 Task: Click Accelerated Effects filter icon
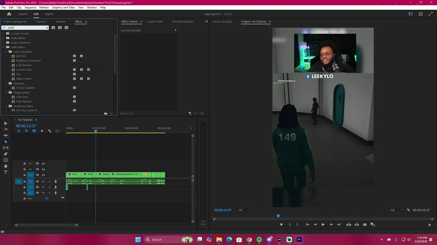[53, 28]
